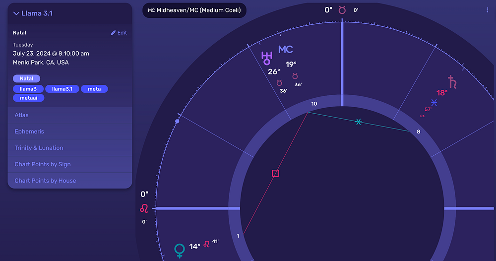Open the Ephemeris section
This screenshot has width=496, height=261.
70,131
